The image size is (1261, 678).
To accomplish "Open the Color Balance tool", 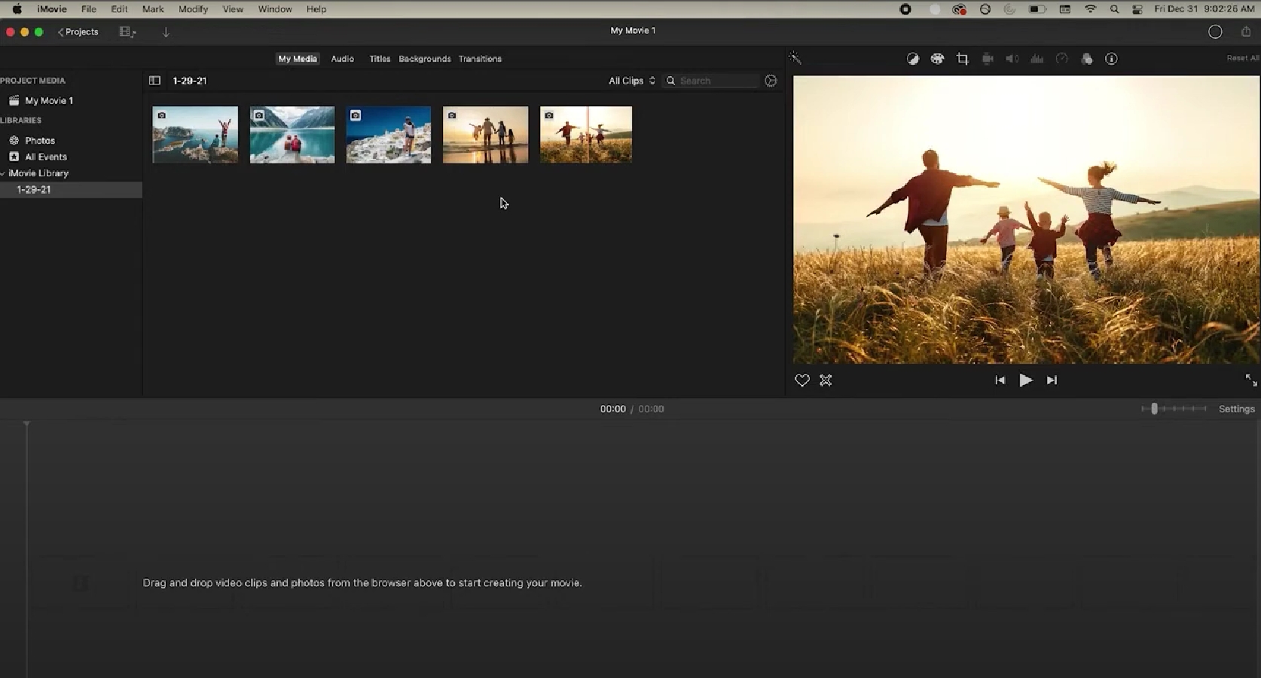I will coord(912,59).
